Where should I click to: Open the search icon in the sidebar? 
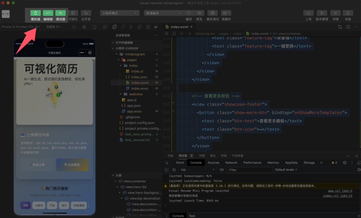click(x=123, y=27)
